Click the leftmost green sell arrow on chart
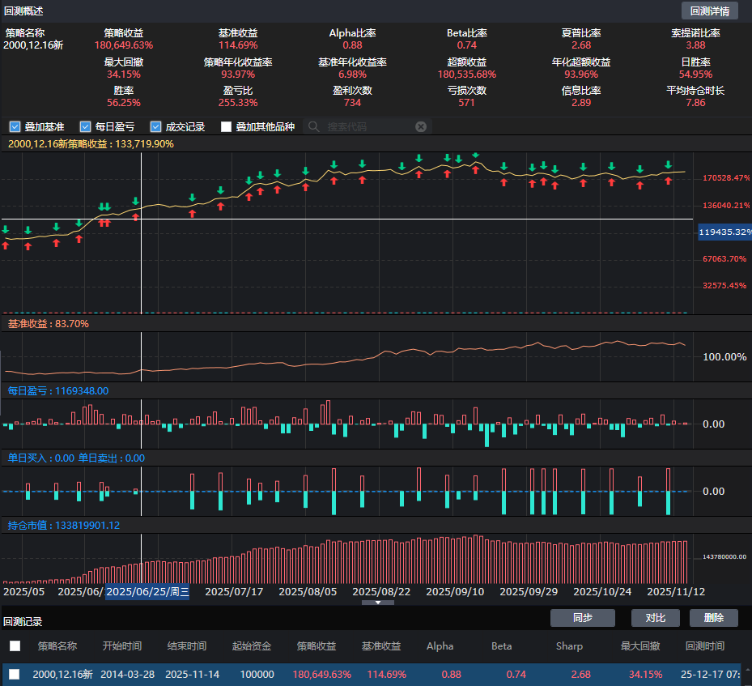The width and height of the screenshot is (752, 686). [6, 230]
